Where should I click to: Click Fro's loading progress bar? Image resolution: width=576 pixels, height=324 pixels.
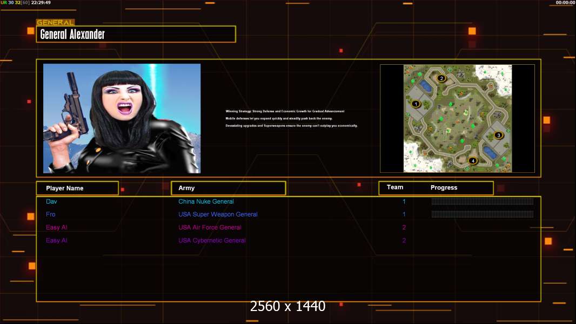pyautogui.click(x=482, y=214)
